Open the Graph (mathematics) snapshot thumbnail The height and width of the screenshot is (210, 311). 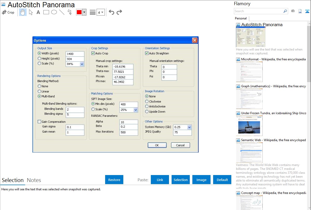tap(249, 99)
